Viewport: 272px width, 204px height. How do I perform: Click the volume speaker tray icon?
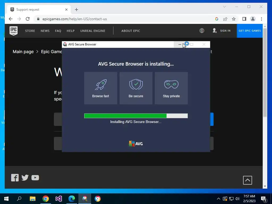[x=237, y=199]
